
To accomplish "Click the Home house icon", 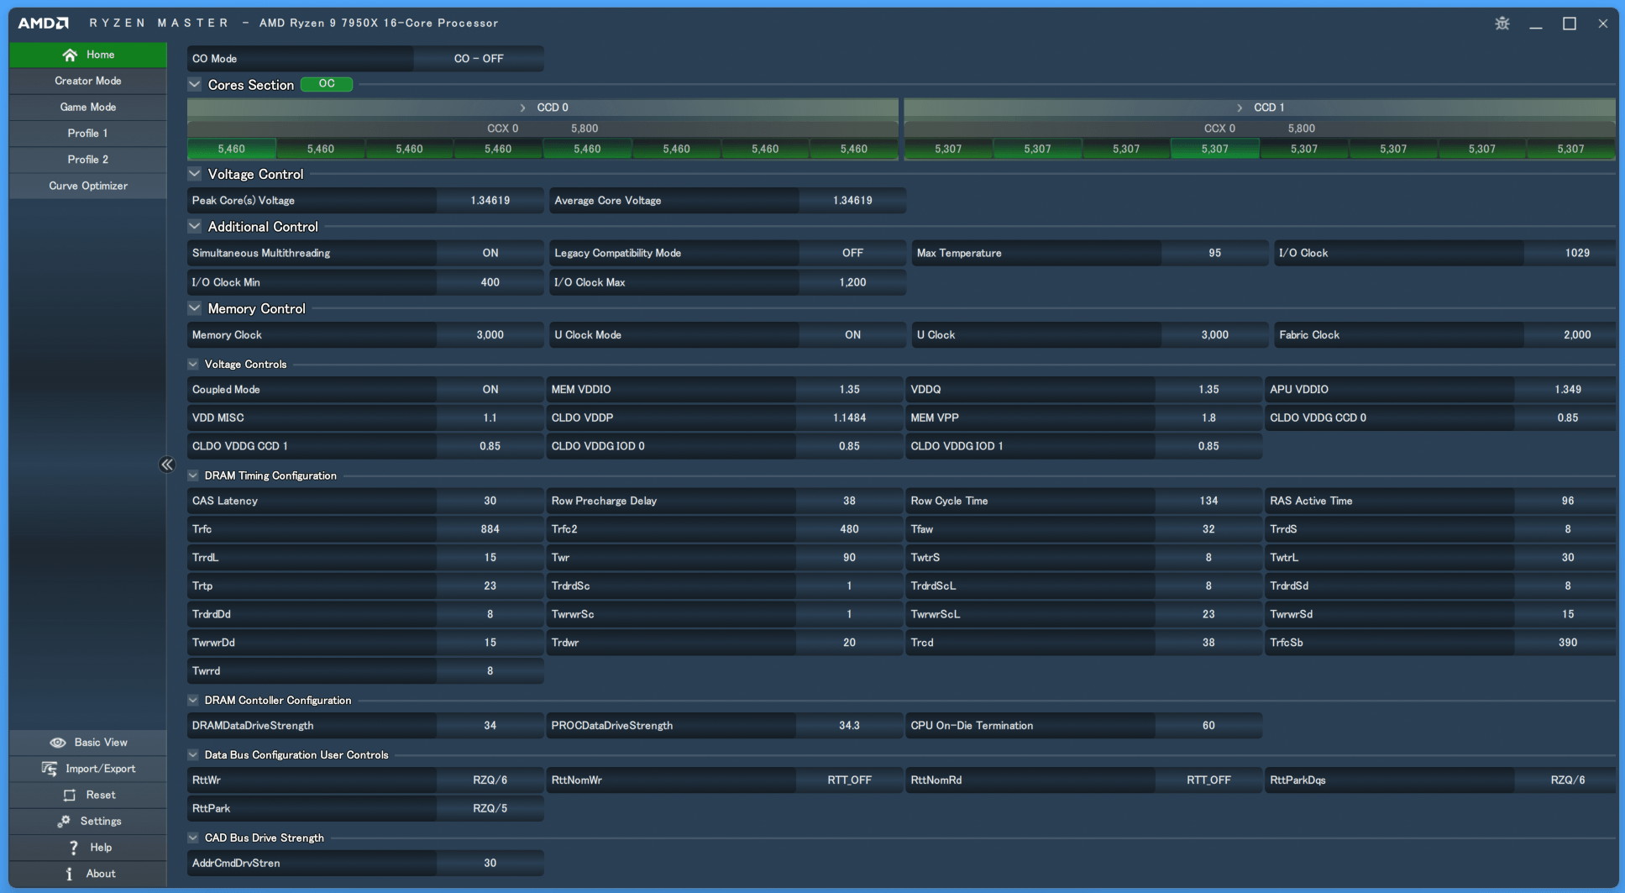I will (x=70, y=55).
